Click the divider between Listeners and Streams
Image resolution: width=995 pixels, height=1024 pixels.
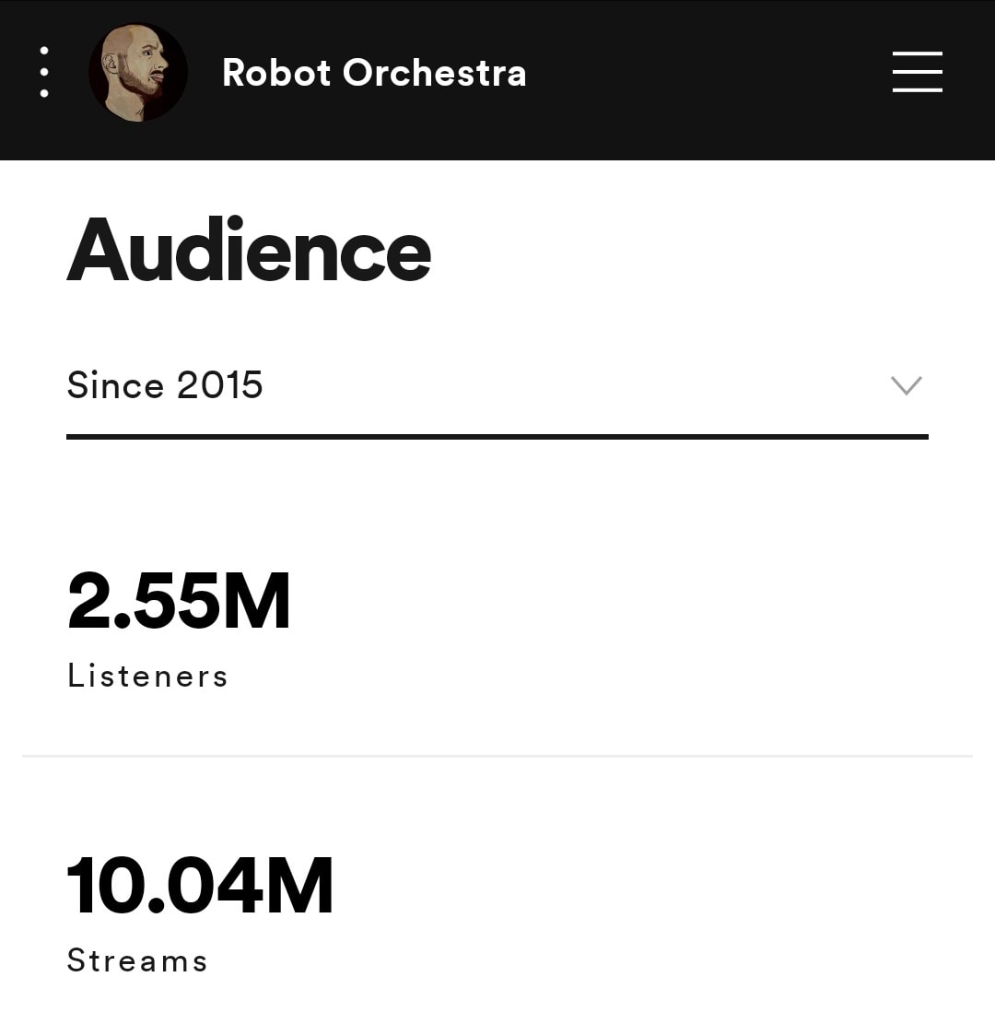click(497, 756)
